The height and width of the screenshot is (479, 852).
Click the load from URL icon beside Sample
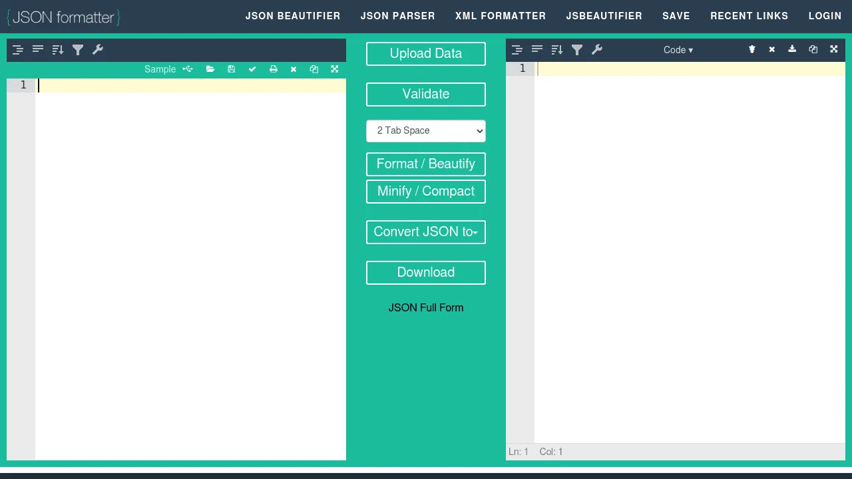coord(188,69)
